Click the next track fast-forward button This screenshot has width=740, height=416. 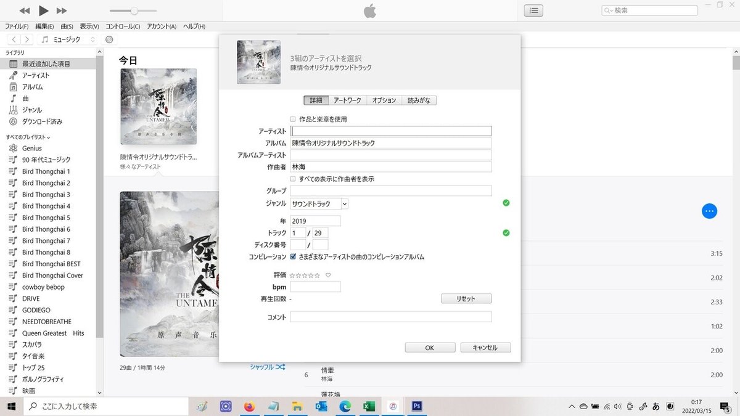[61, 10]
